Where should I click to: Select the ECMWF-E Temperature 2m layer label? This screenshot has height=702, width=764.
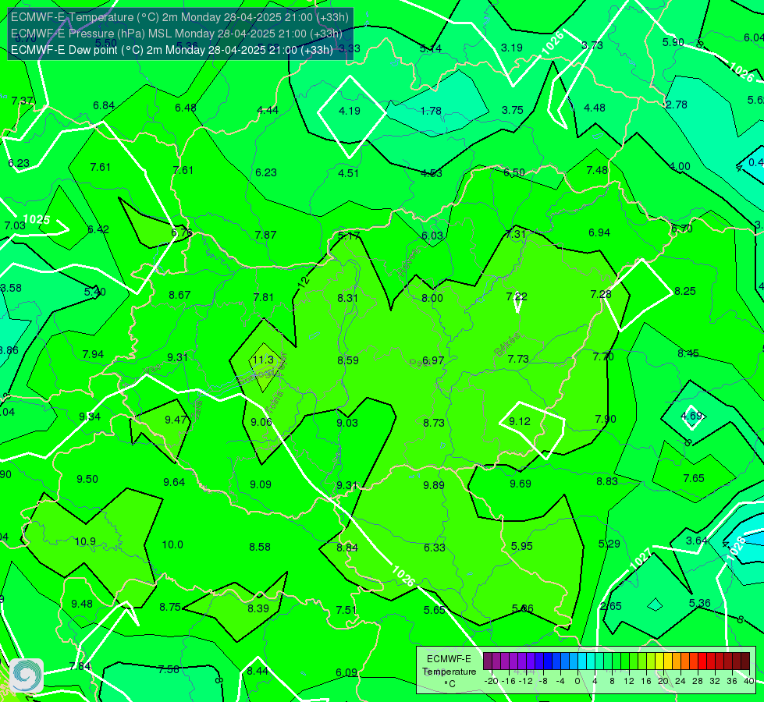(179, 17)
